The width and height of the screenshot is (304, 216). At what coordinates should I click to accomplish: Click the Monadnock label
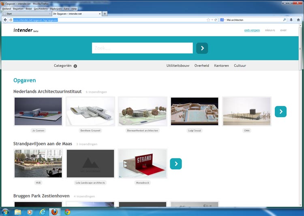[x=143, y=183]
